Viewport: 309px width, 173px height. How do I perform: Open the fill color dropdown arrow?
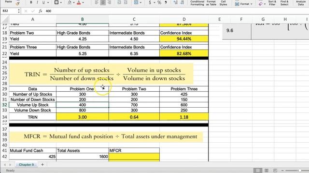[x=74, y=2]
